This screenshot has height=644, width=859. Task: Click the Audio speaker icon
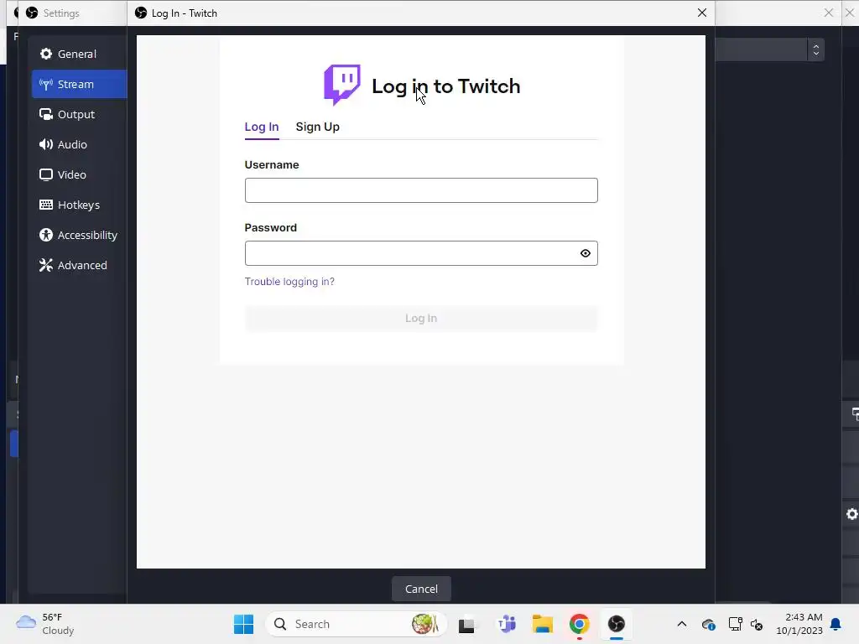coord(46,144)
